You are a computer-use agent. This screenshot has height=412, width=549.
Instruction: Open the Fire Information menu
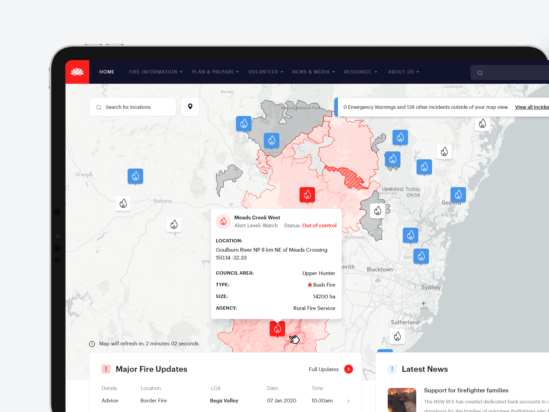155,72
